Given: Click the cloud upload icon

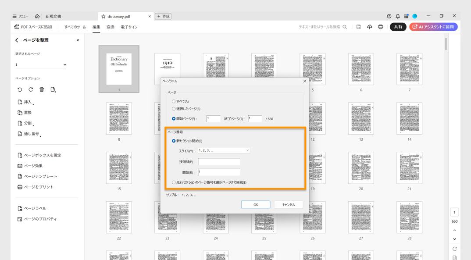Looking at the screenshot, I should point(369,27).
